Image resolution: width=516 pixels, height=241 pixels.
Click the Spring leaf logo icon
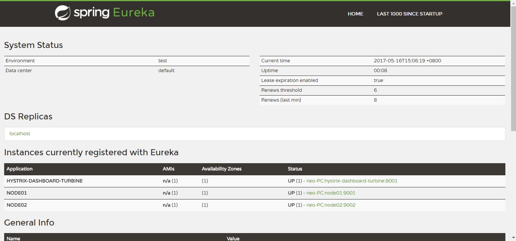pyautogui.click(x=63, y=13)
